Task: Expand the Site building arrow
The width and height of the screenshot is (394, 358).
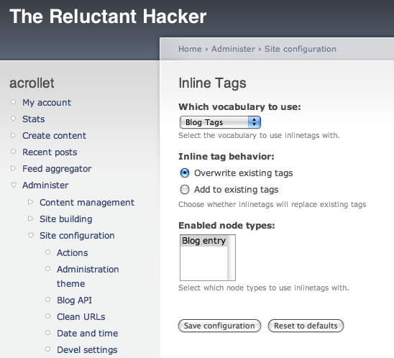Action: [31, 219]
